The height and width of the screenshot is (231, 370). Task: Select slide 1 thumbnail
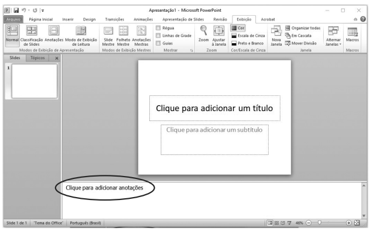pos(35,81)
